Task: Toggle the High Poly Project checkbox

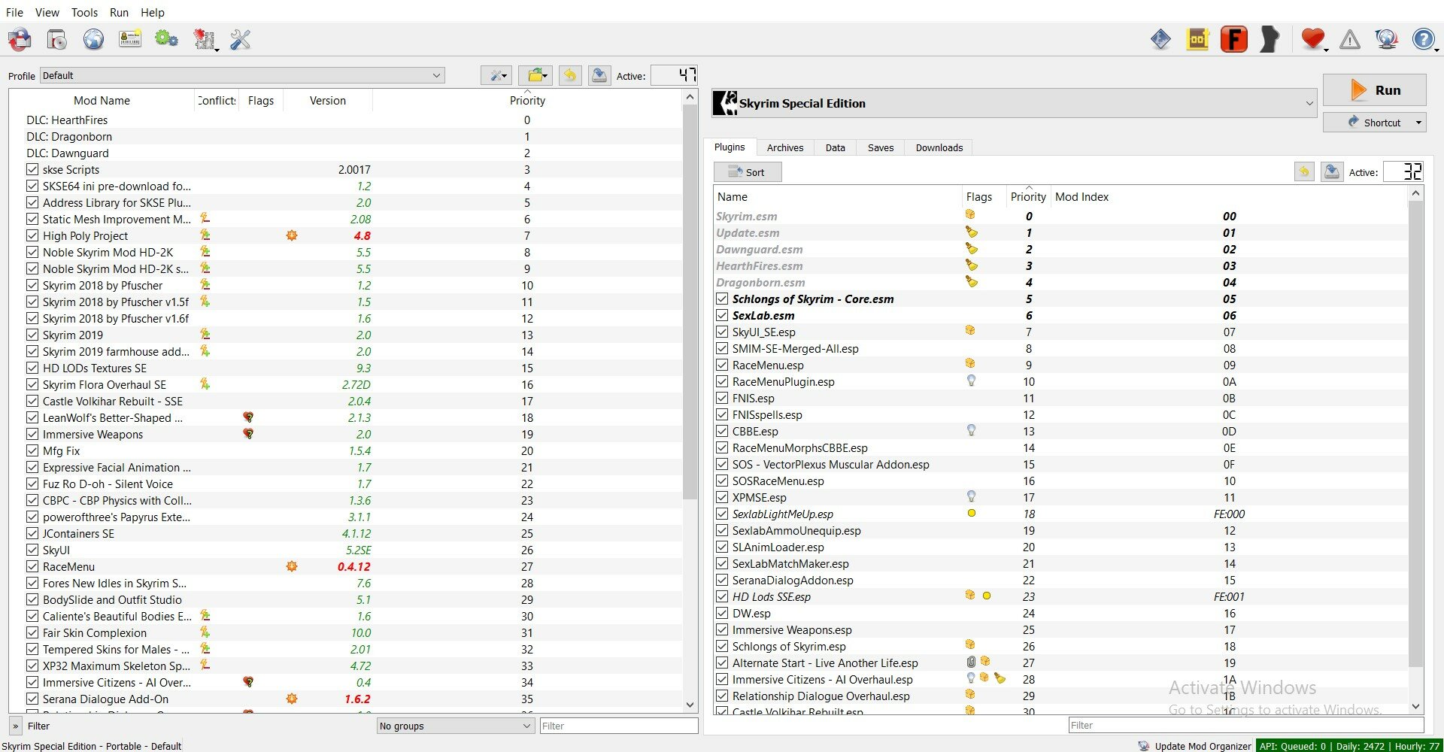Action: (32, 236)
